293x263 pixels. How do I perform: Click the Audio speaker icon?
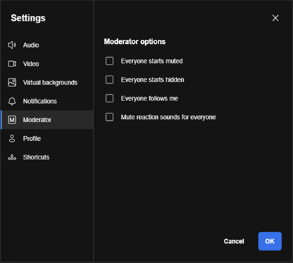(12, 45)
